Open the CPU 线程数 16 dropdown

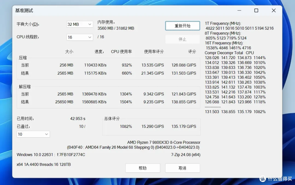[x=80, y=37]
